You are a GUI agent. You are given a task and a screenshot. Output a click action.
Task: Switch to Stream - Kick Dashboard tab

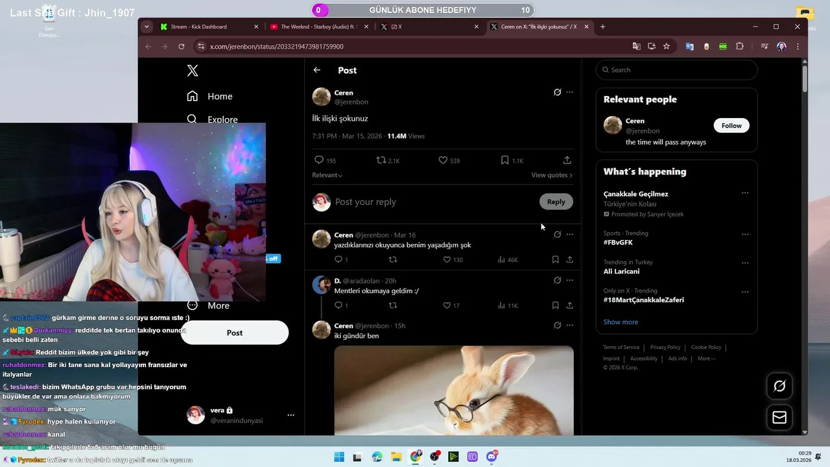click(209, 27)
